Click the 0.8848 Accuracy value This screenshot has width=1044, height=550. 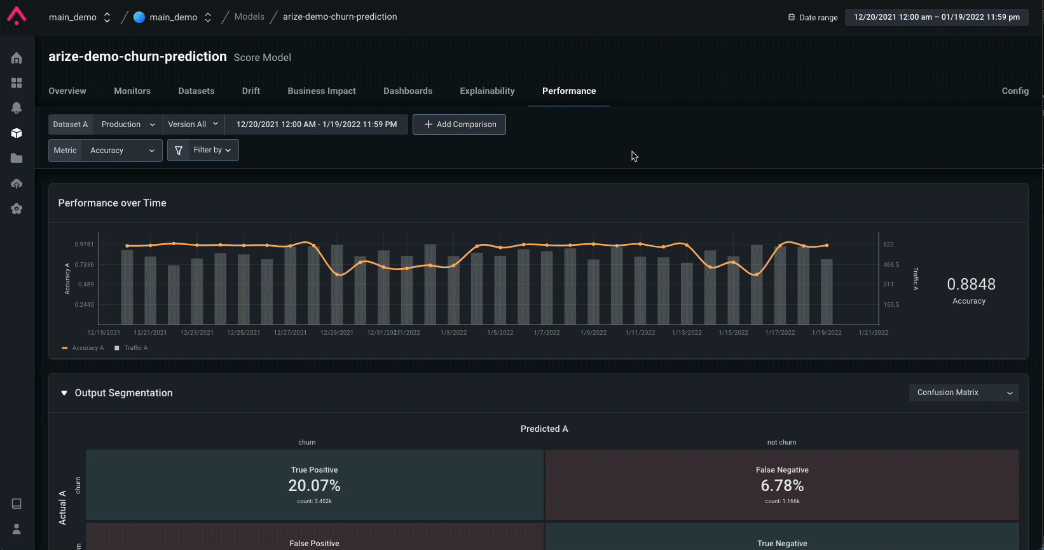pos(971,285)
